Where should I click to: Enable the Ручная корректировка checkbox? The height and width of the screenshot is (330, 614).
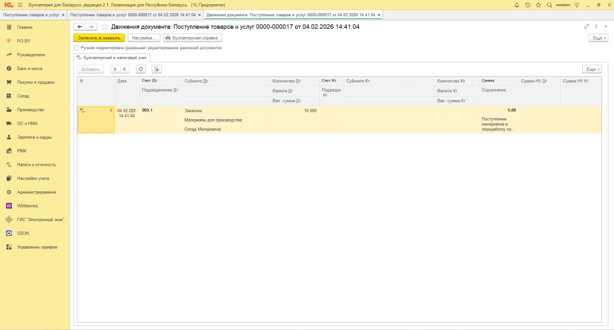coord(76,47)
